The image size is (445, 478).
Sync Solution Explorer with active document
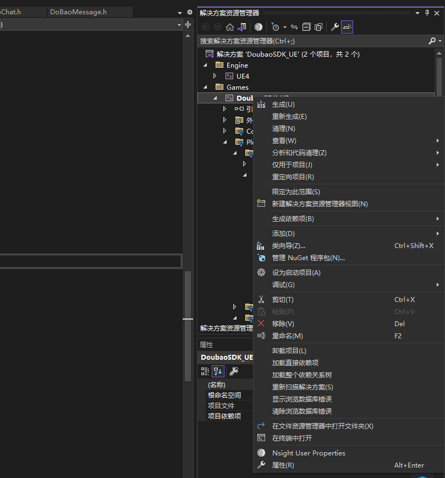pos(294,27)
